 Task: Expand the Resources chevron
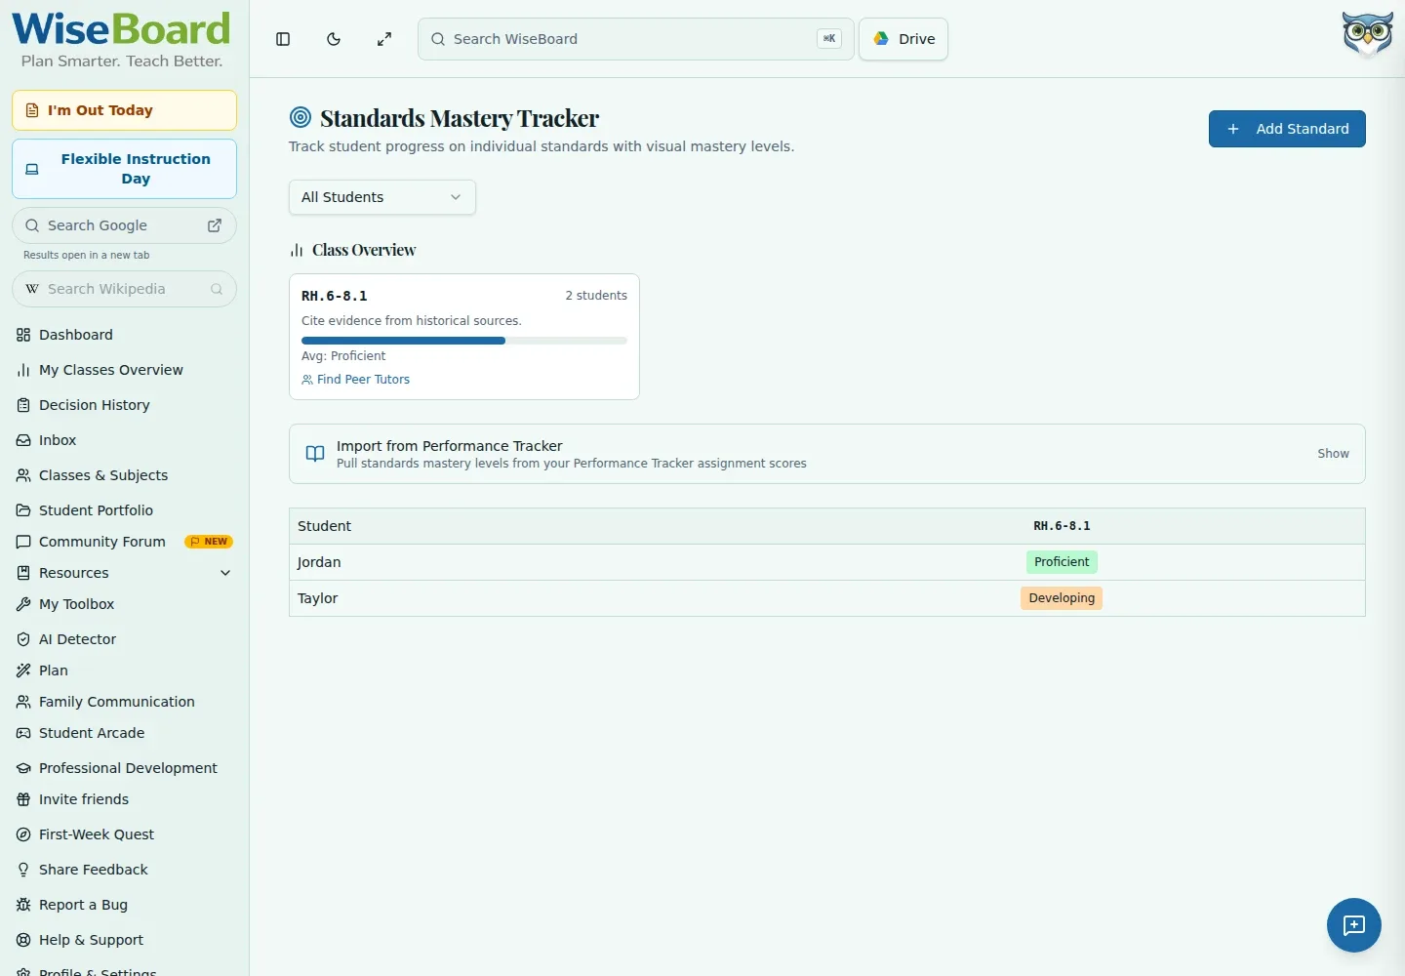[x=225, y=573]
